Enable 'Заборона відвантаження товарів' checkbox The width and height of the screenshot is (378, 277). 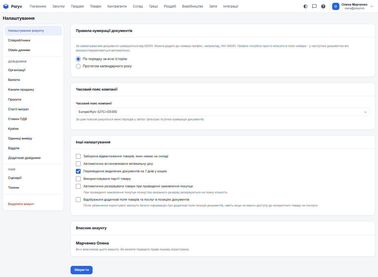click(78, 156)
